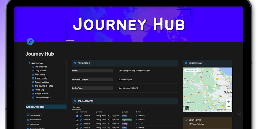Image resolution: width=258 pixels, height=129 pixels.
Task: Switch map to satellite view thumbnail
Action: [187, 108]
